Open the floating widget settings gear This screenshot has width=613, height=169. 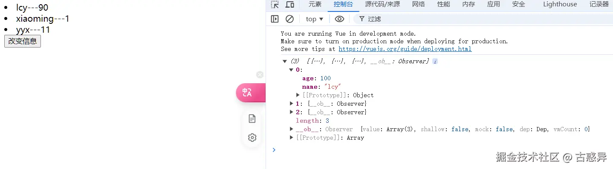(x=252, y=138)
